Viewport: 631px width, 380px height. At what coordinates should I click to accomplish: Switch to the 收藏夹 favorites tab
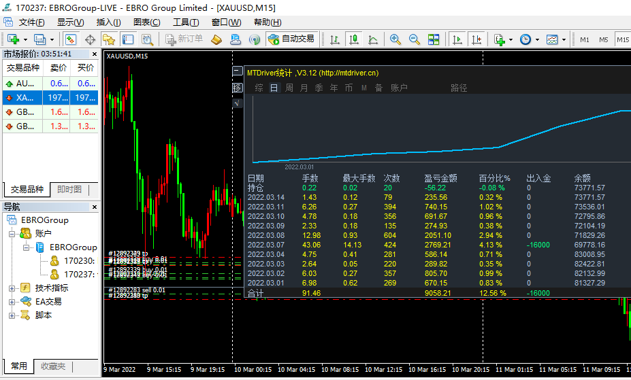coord(52,366)
